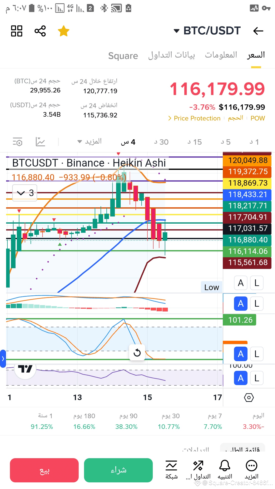Toggle the favorite star icon
Viewport: 275px width, 489px height.
click(64, 31)
